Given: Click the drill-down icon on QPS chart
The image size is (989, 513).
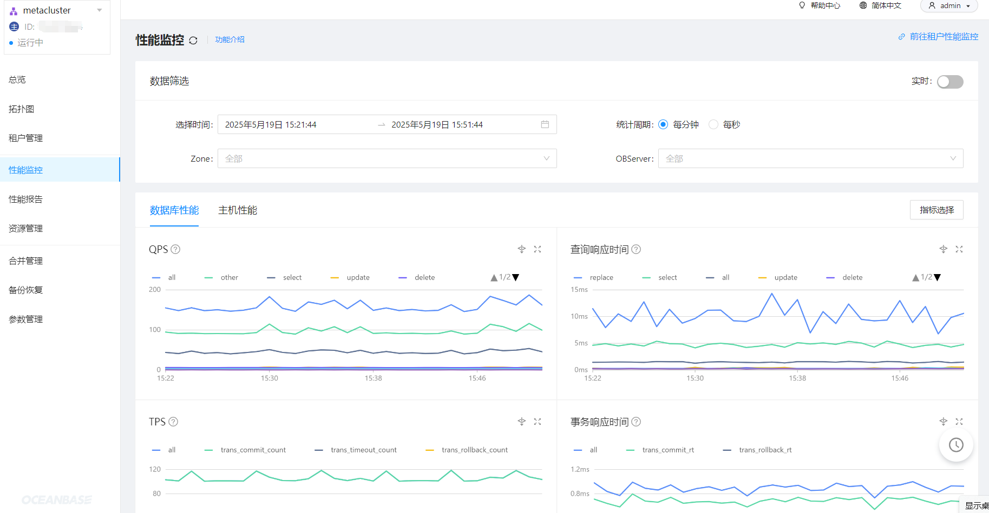Looking at the screenshot, I should (522, 249).
